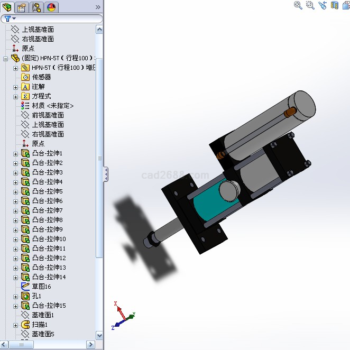
Task: Click the Previous View icon
Action: (x=323, y=5)
